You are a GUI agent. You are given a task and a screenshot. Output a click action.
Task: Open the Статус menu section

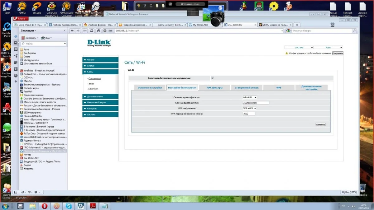coord(100,66)
